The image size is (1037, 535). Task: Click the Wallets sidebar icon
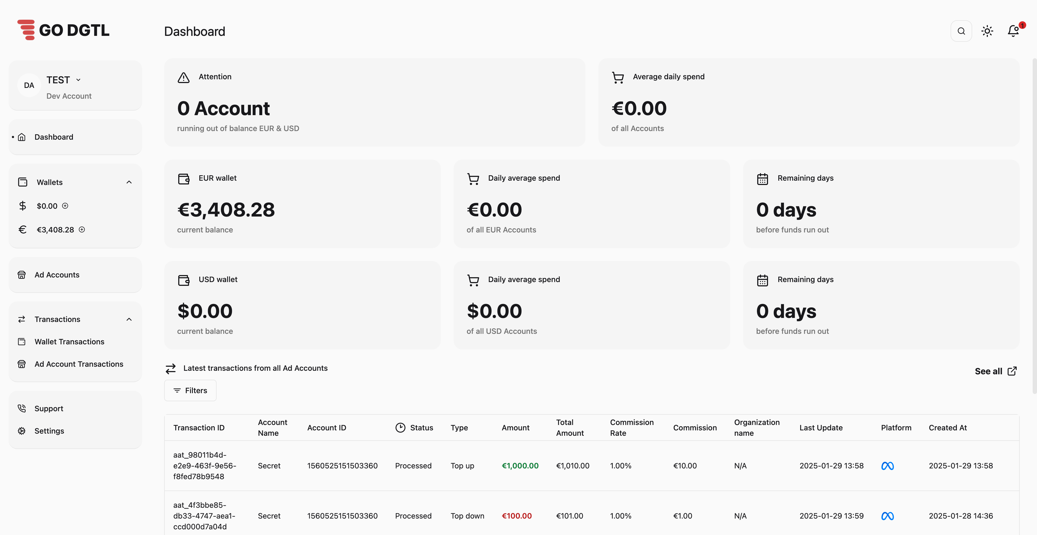pos(22,182)
